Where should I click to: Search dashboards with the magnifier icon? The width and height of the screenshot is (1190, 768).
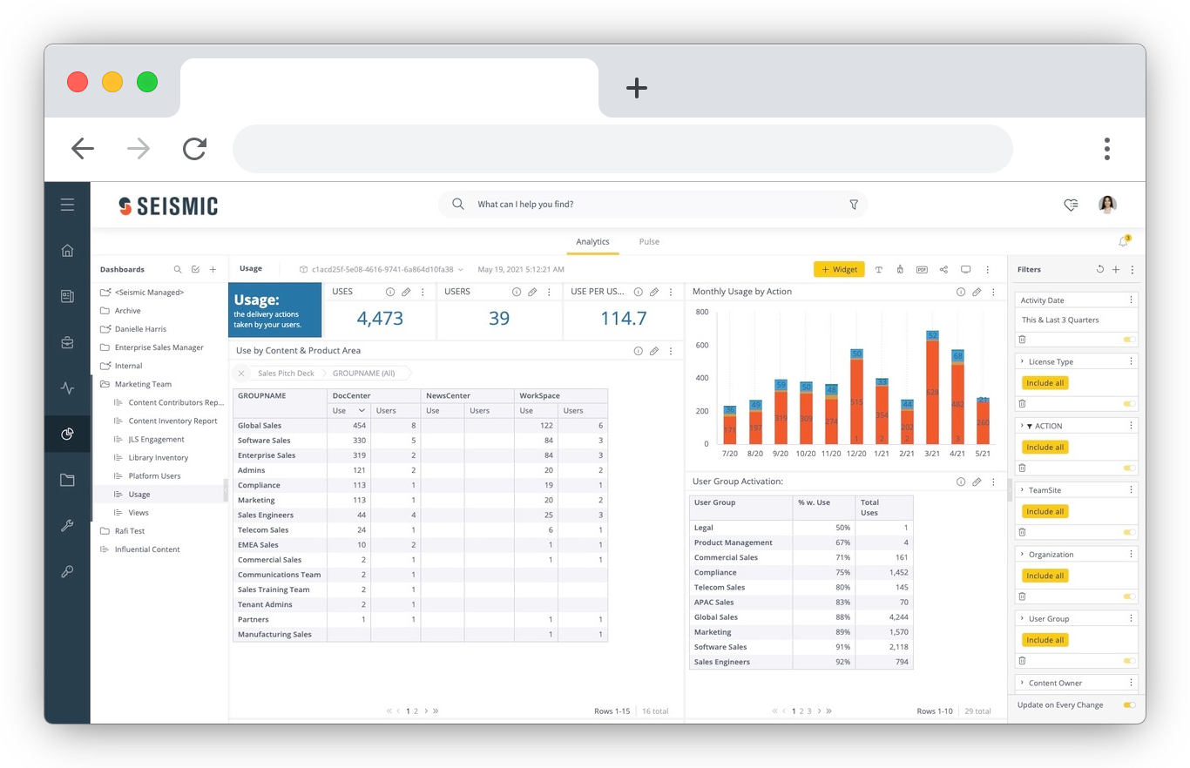[x=178, y=270]
